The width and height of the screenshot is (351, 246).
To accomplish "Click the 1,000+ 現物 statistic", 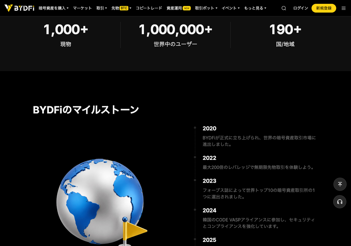I will [x=66, y=35].
